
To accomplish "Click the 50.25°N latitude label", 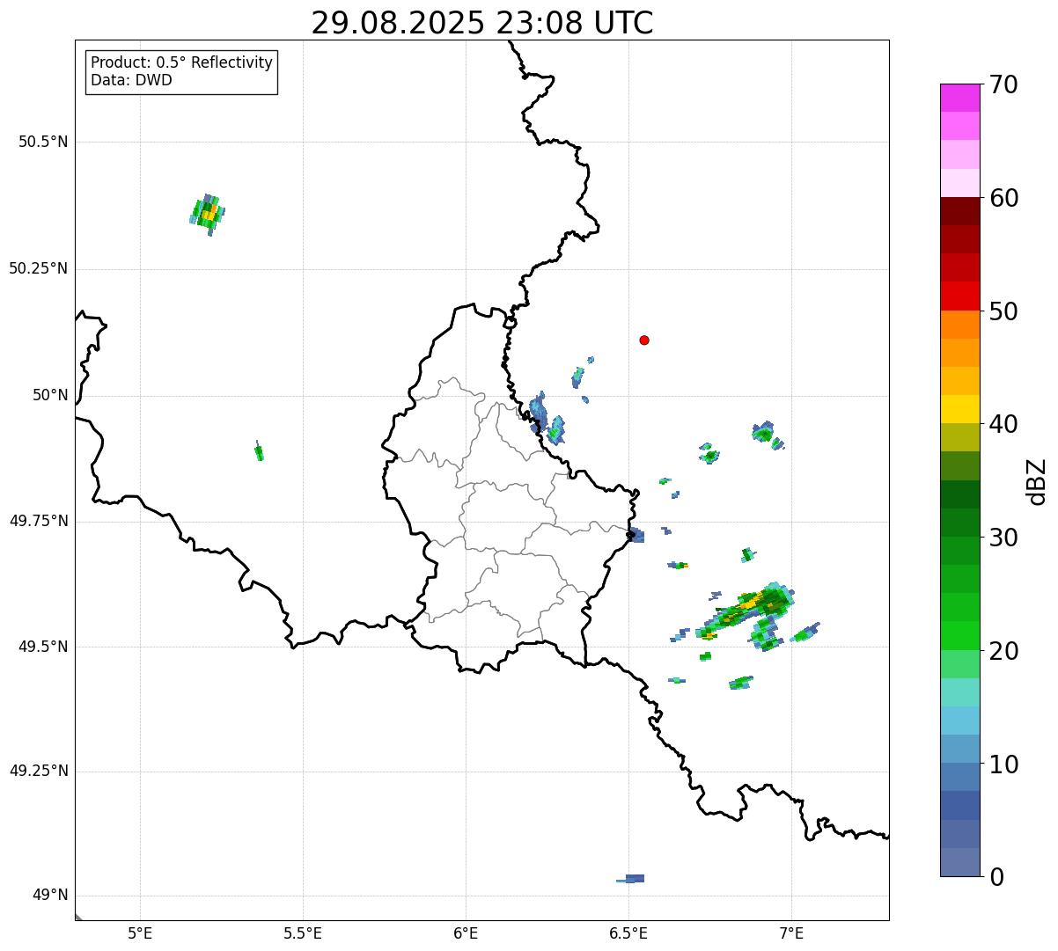I will coord(38,268).
